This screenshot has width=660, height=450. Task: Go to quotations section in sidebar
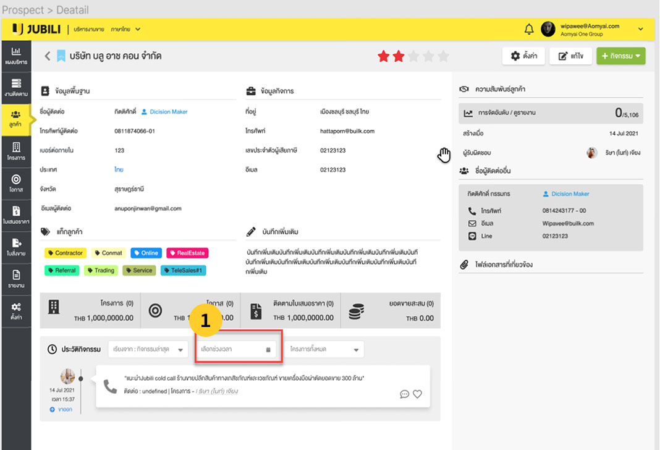(15, 214)
